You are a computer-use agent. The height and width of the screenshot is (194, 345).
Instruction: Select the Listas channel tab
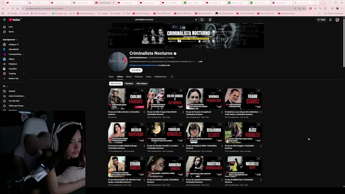click(149, 77)
